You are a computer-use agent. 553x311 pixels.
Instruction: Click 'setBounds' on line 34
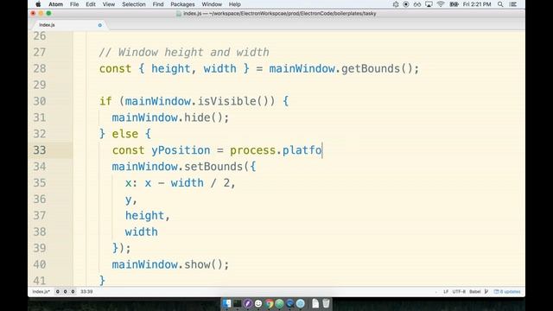(213, 167)
